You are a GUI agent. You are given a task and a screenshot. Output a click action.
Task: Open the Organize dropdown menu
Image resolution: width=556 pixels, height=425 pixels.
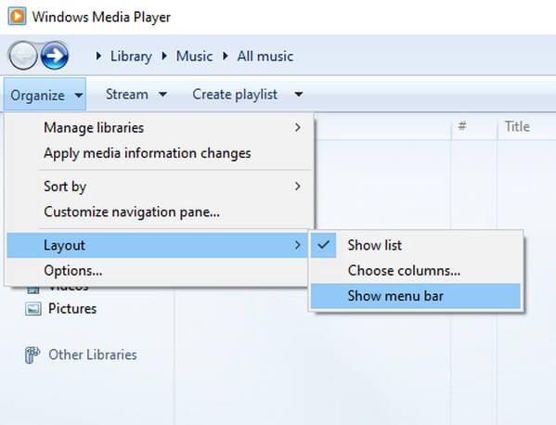click(x=45, y=95)
